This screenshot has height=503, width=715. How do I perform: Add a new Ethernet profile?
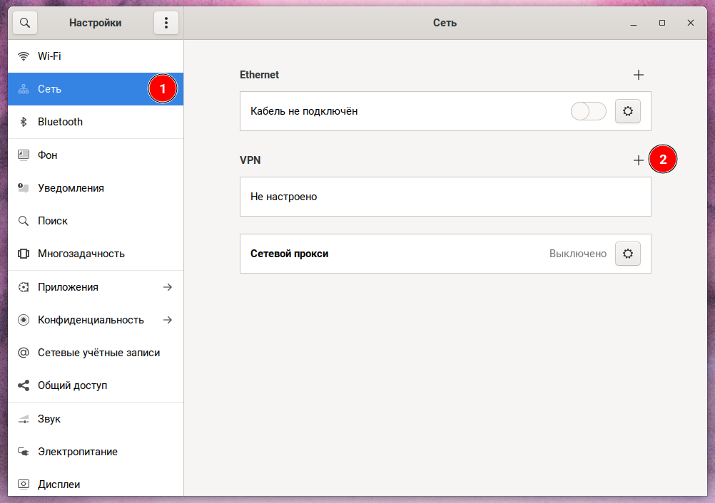point(638,75)
